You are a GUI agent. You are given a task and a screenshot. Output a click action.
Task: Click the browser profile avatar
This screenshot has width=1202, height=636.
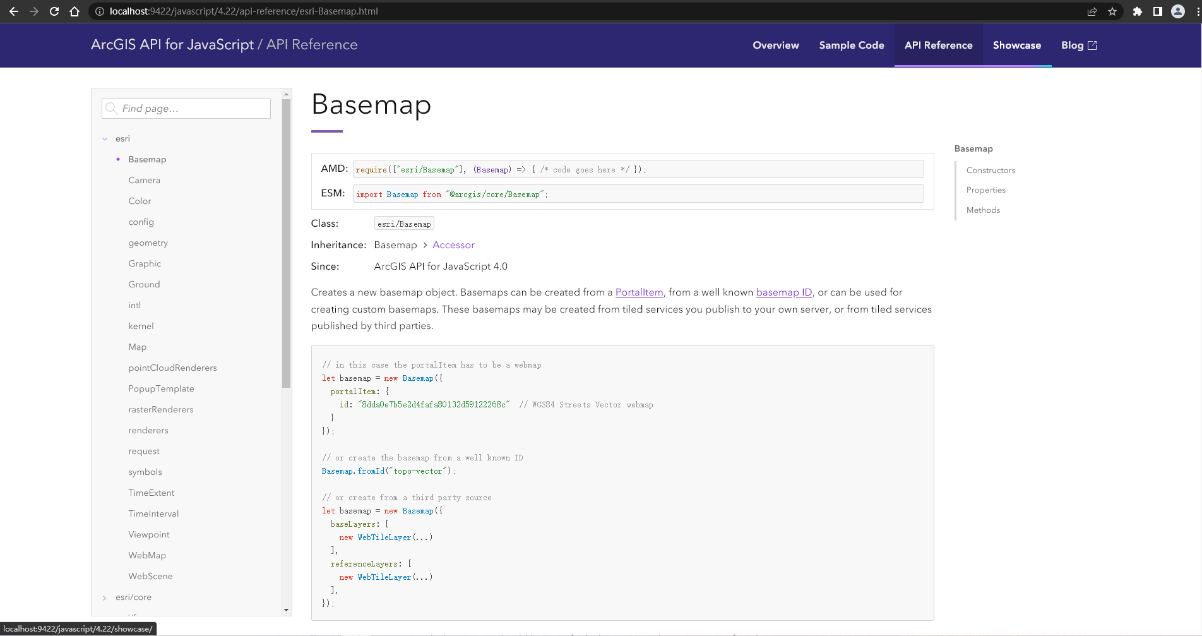[1178, 11]
